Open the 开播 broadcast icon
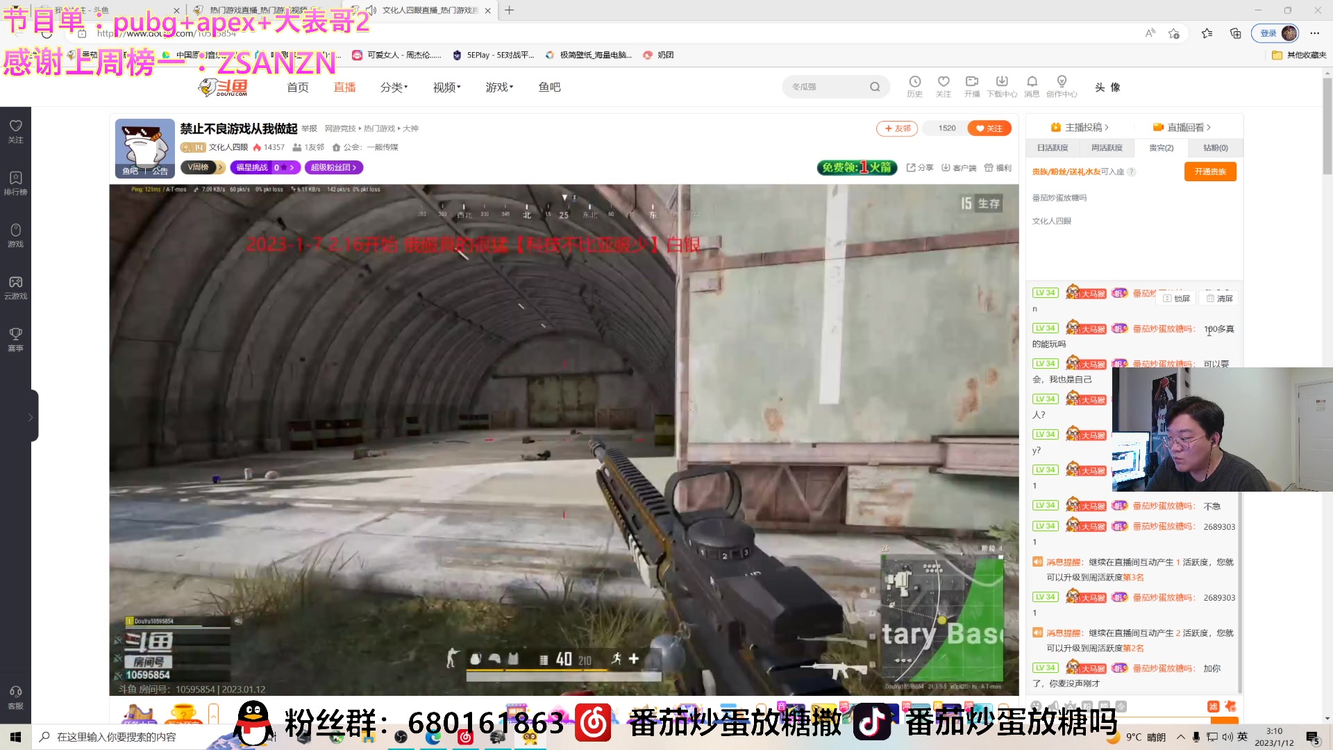The width and height of the screenshot is (1333, 750). [972, 87]
